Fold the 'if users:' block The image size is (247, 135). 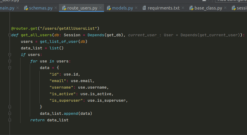[10, 55]
